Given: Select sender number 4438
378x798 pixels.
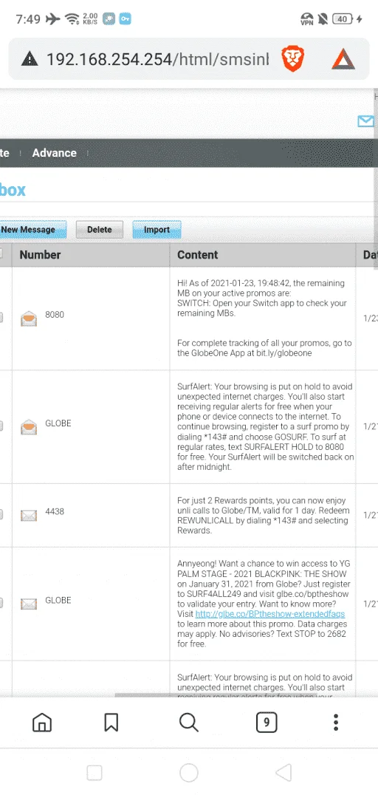Looking at the screenshot, I should 55,511.
